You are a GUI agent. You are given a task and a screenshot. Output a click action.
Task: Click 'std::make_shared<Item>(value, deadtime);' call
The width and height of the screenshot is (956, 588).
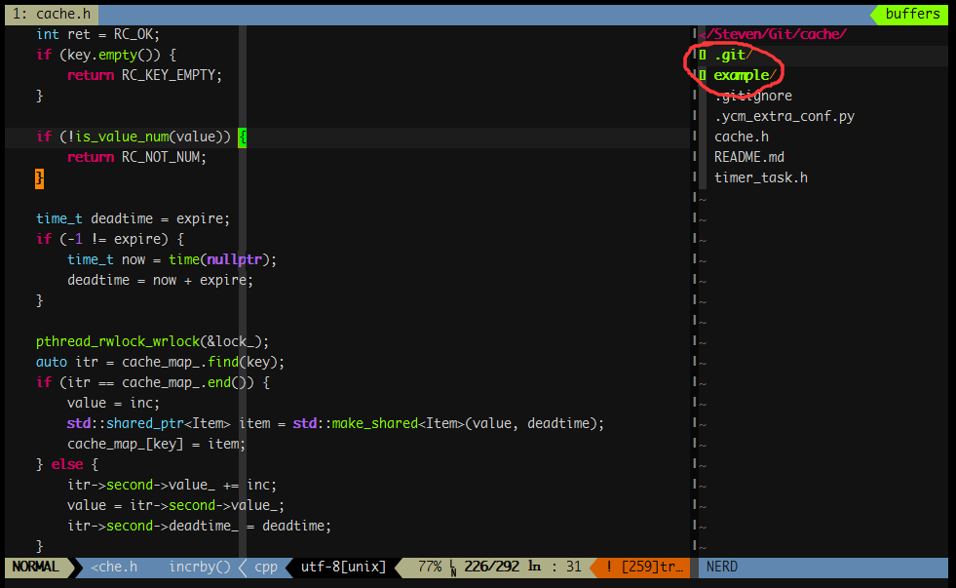point(448,423)
